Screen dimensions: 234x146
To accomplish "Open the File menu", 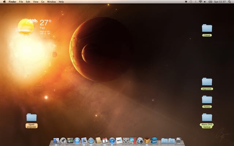I will point(21,2).
